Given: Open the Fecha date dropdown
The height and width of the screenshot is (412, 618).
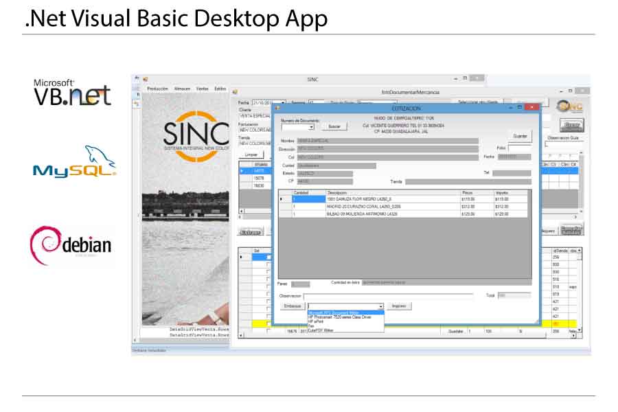Looking at the screenshot, I should pyautogui.click(x=282, y=102).
